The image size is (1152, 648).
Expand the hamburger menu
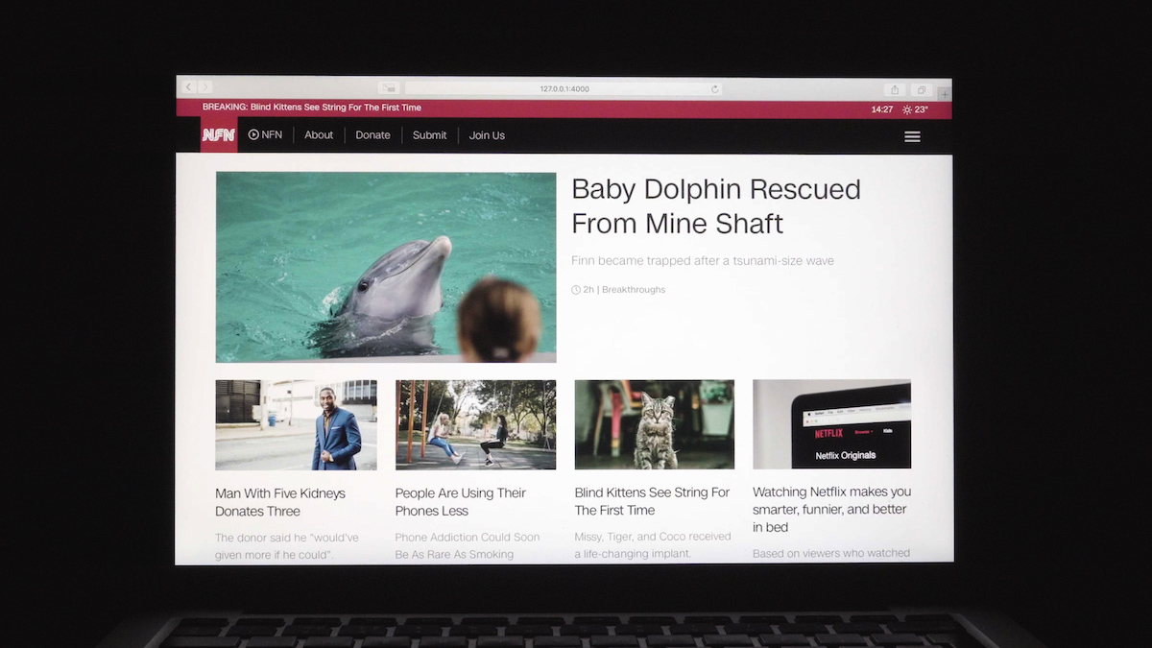(912, 136)
